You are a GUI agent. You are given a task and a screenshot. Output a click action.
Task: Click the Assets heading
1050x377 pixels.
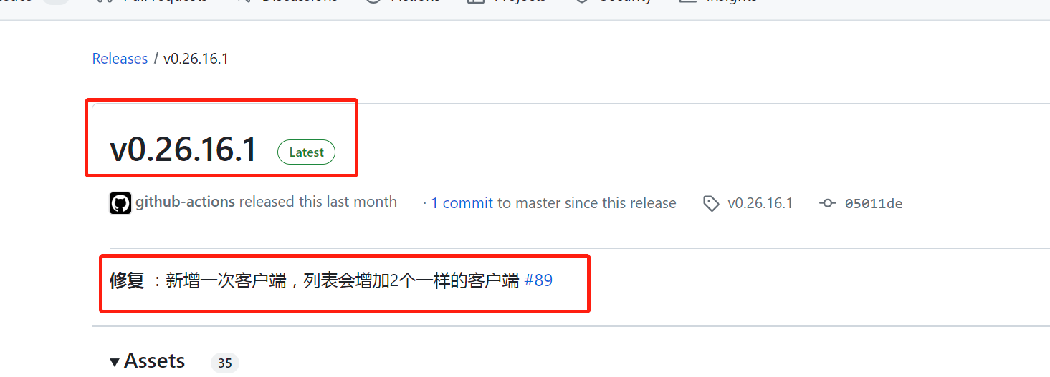[155, 361]
